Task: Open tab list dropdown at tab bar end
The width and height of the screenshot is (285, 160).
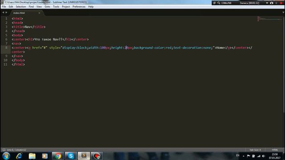Action: pos(283,12)
